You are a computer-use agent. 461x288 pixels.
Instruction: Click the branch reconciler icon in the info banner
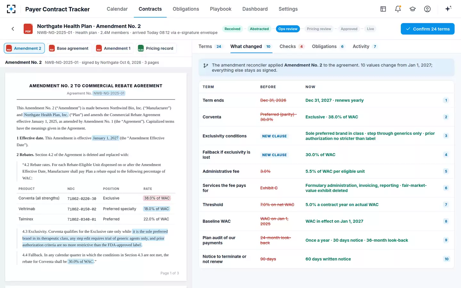206,66
